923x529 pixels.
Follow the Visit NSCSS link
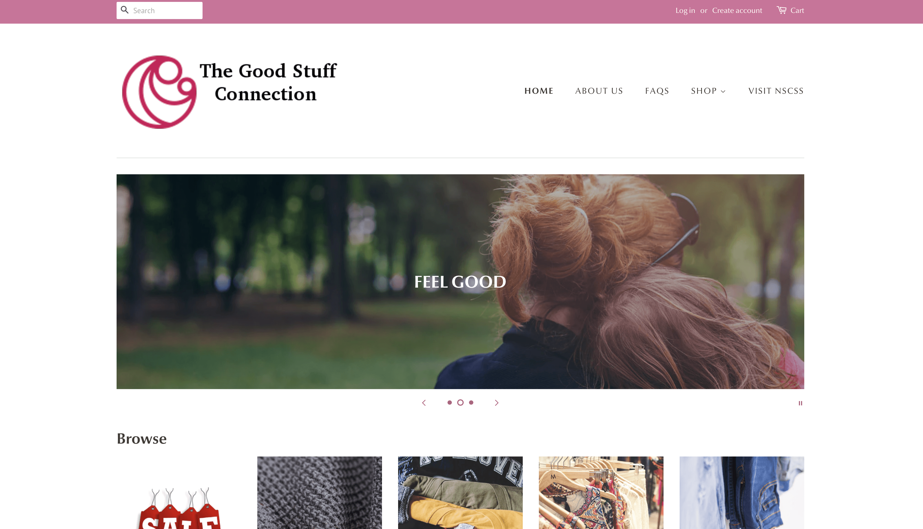tap(776, 91)
